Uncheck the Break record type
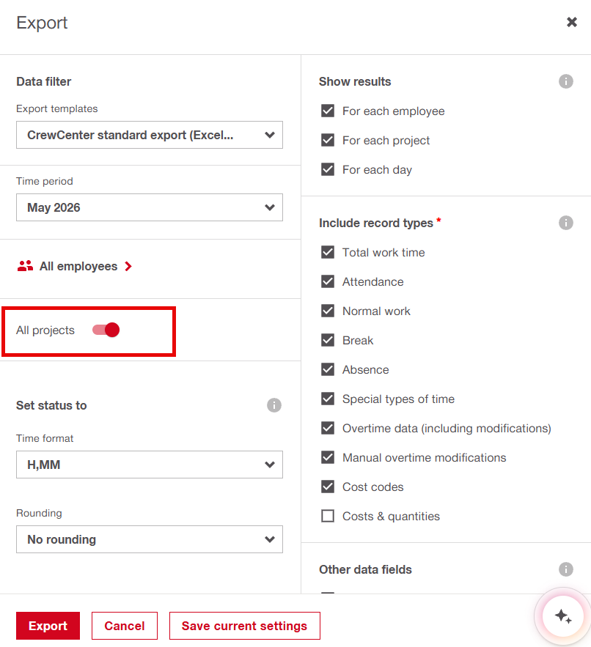This screenshot has width=591, height=647. 328,341
